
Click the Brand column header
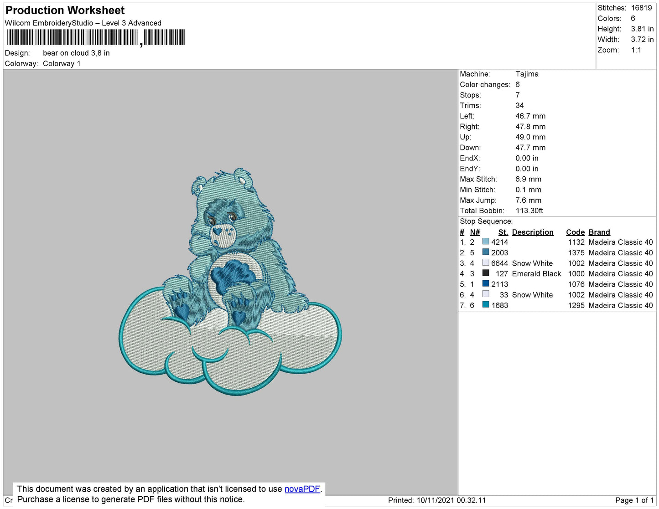pos(599,232)
